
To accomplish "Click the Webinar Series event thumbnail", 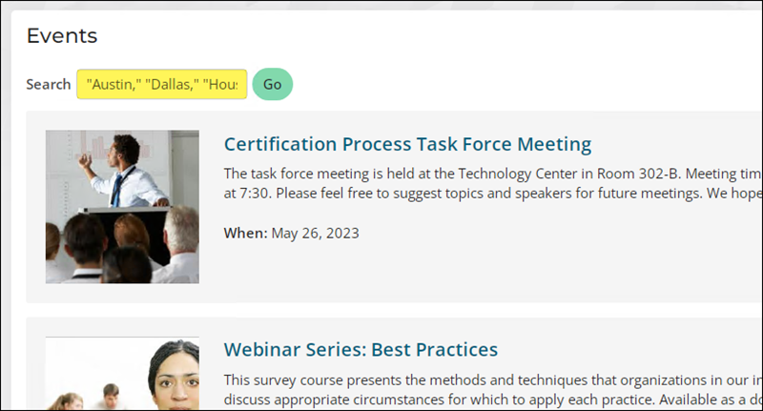I will tap(122, 373).
